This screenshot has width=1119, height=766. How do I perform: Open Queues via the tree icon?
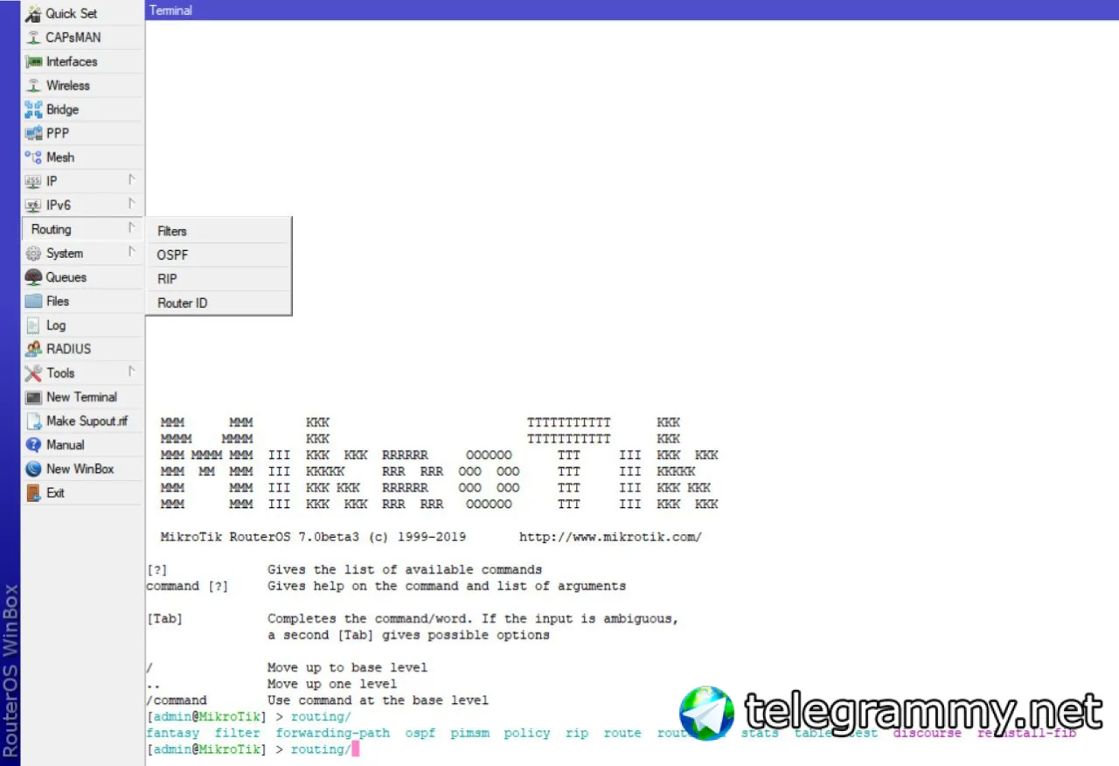pos(33,277)
